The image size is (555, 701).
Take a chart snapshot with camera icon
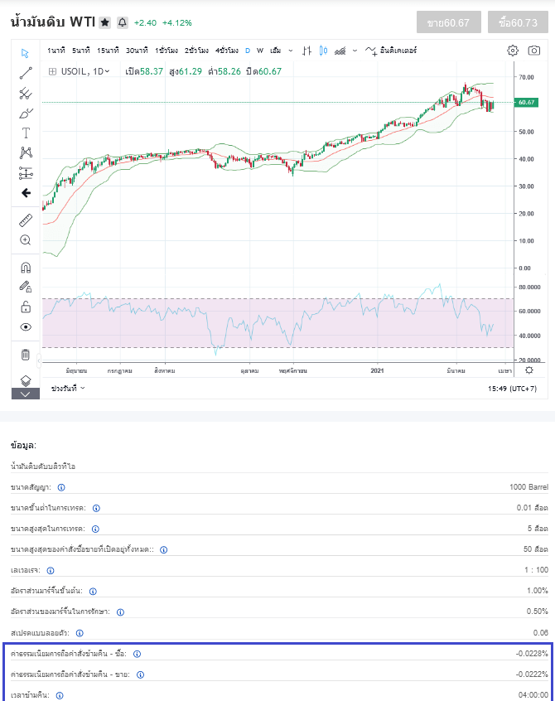(x=534, y=51)
